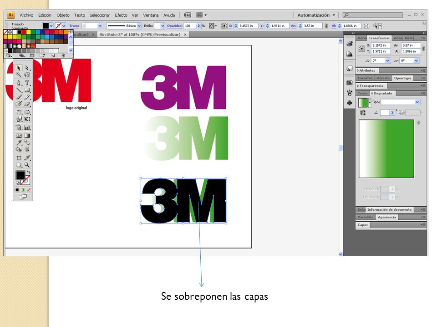437x327 pixels.
Task: Set color mode button below fill box
Action: pos(17,190)
